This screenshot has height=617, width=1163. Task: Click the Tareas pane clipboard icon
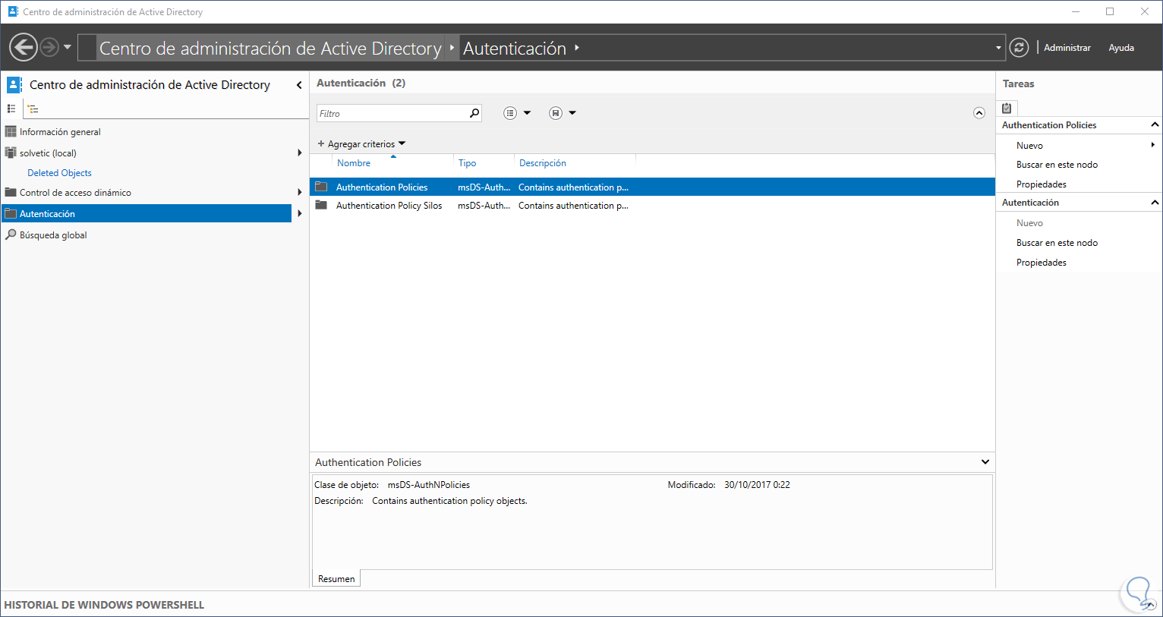pyautogui.click(x=1007, y=108)
